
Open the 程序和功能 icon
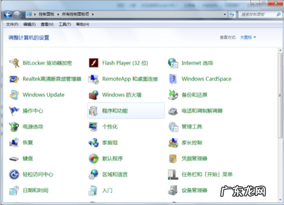[x=94, y=111]
